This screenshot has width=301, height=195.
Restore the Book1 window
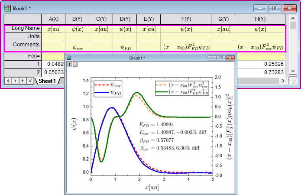click(x=275, y=8)
